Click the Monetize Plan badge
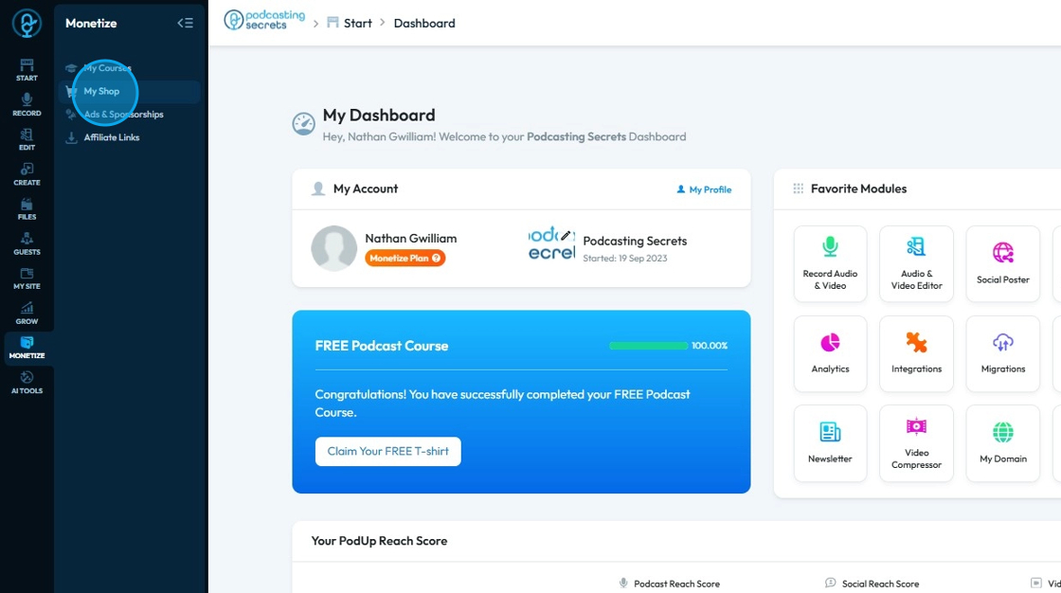This screenshot has height=593, width=1061. tap(405, 258)
